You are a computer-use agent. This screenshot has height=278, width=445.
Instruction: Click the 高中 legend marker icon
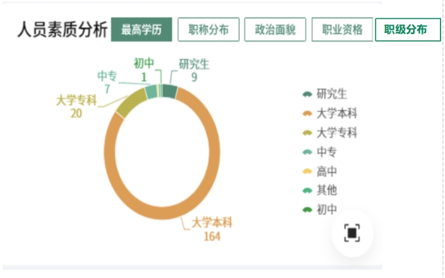click(x=308, y=171)
